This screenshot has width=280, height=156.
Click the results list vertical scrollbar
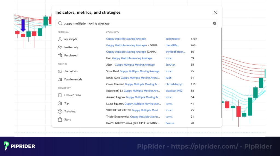(x=221, y=71)
